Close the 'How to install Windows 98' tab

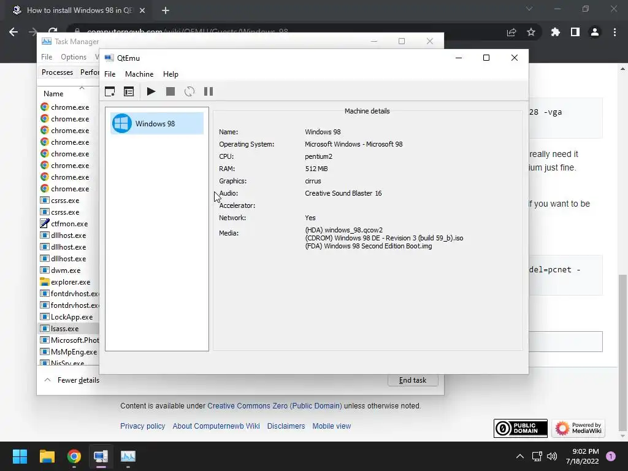142,10
